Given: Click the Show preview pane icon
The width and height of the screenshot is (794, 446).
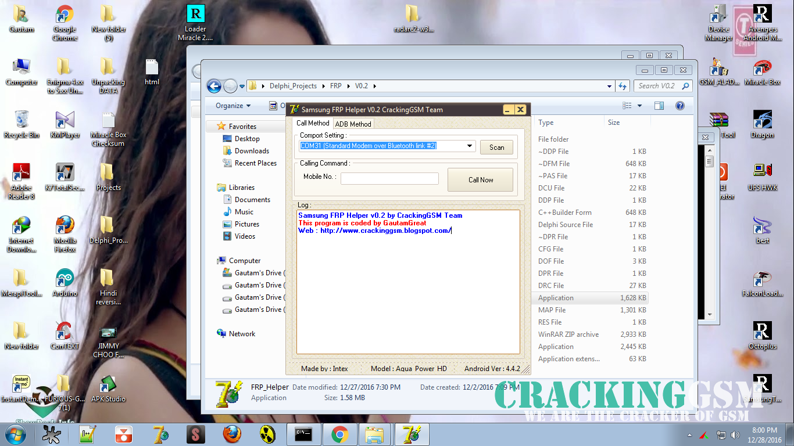Looking at the screenshot, I should 660,105.
